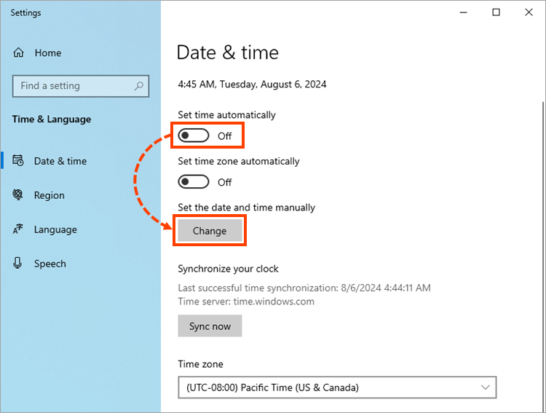Toggle Set time automatically switch

point(194,135)
